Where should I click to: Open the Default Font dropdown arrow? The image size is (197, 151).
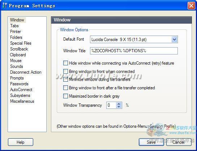174,40
